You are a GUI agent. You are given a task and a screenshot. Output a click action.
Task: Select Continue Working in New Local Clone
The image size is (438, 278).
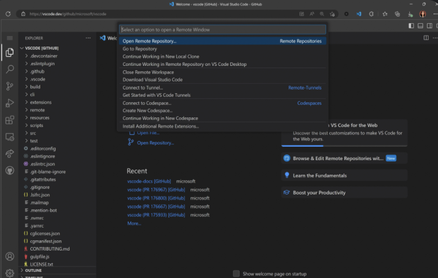click(222, 56)
